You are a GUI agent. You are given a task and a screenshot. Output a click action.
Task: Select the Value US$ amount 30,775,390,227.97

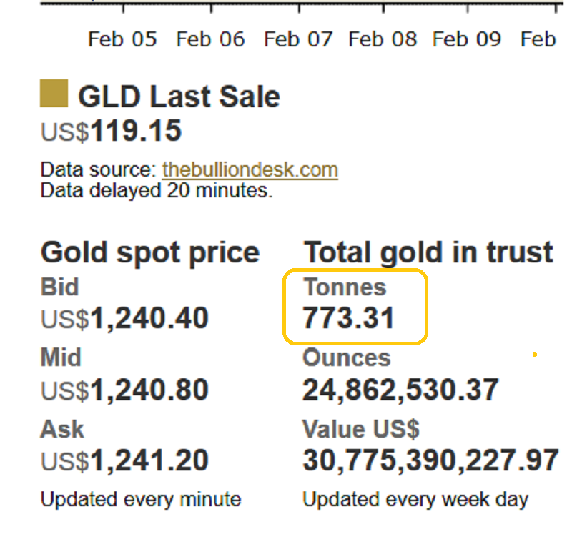click(x=430, y=460)
